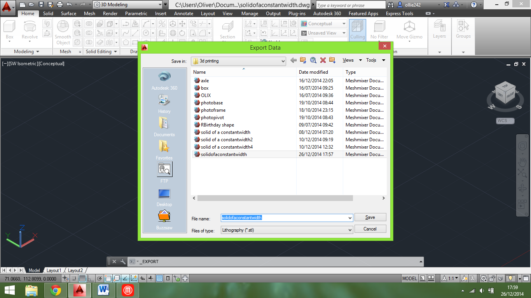Go up one folder level
Image resolution: width=531 pixels, height=298 pixels.
(303, 60)
